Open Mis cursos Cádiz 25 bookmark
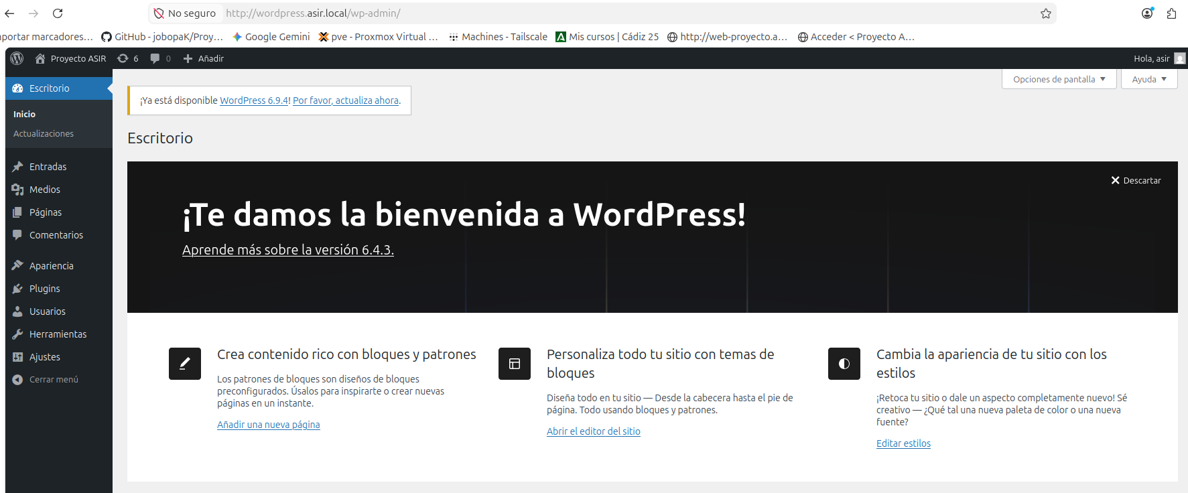Screen dimensions: 1188x493 click(607, 37)
